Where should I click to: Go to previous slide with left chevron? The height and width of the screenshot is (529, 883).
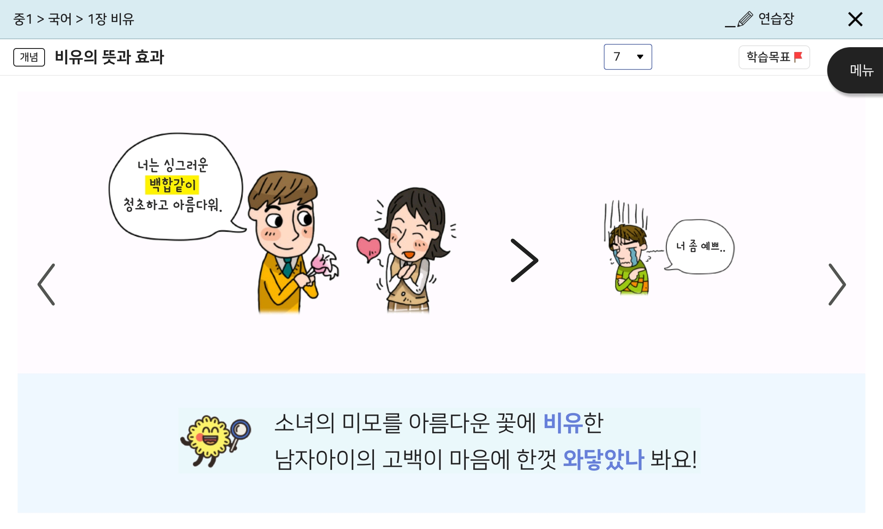46,284
